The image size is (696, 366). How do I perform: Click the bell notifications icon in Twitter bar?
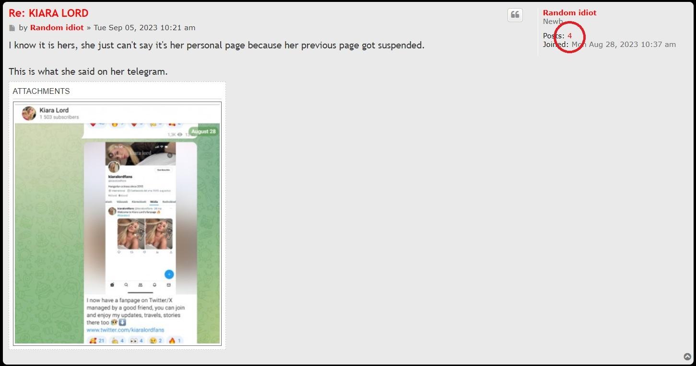[x=154, y=285]
